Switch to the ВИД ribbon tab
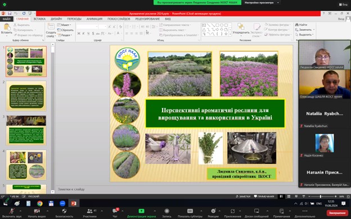351x219 pixels. coord(168,19)
